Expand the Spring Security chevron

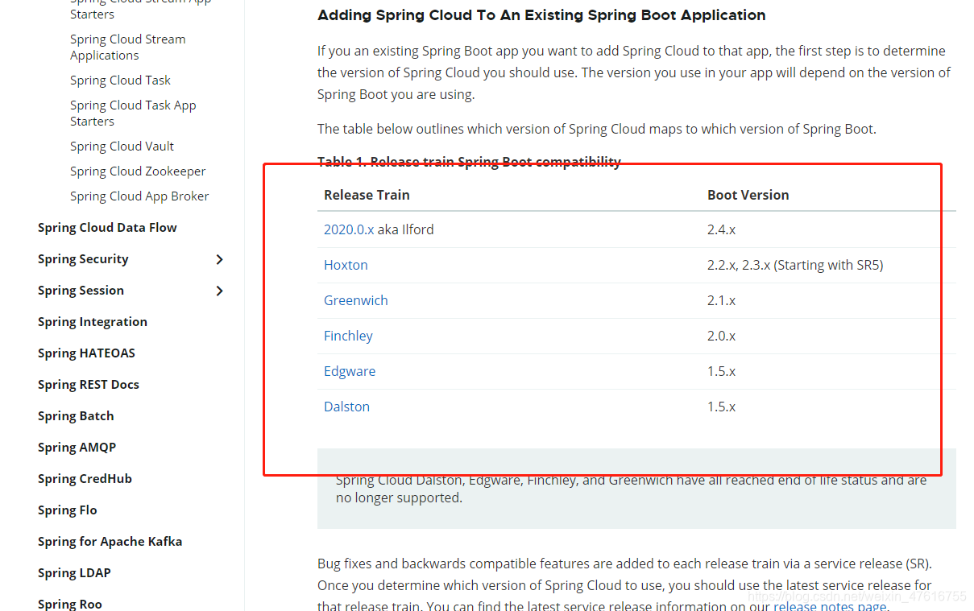(x=220, y=259)
